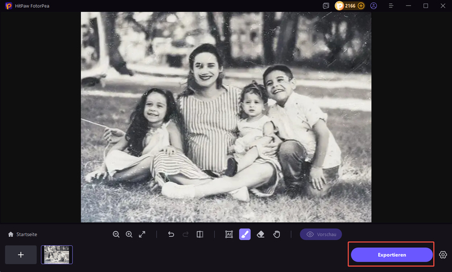The width and height of the screenshot is (452, 272).
Task: Toggle the before/after compare view icon
Action: point(200,235)
